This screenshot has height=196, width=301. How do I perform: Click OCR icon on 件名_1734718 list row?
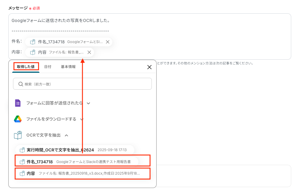click(22, 162)
